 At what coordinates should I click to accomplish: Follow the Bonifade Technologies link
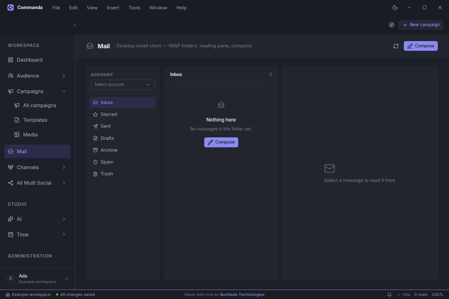pyautogui.click(x=242, y=295)
